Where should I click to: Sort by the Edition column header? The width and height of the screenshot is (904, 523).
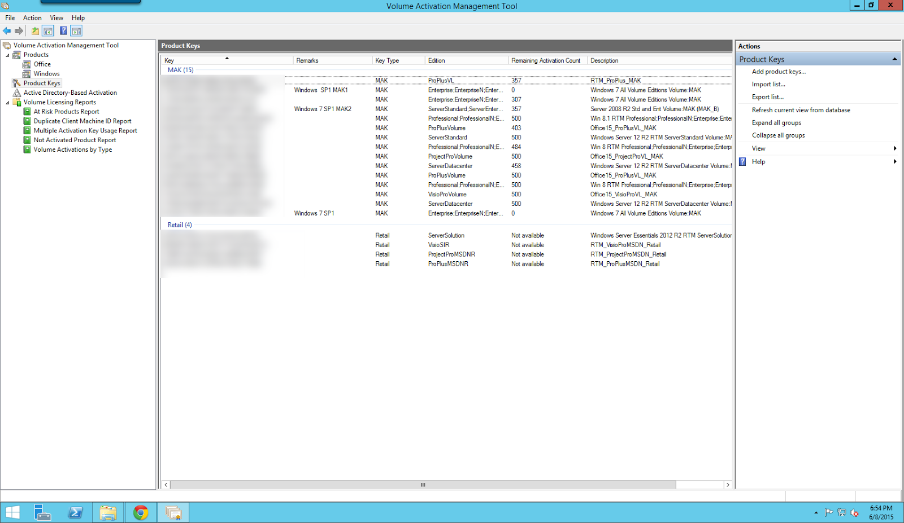tap(466, 60)
